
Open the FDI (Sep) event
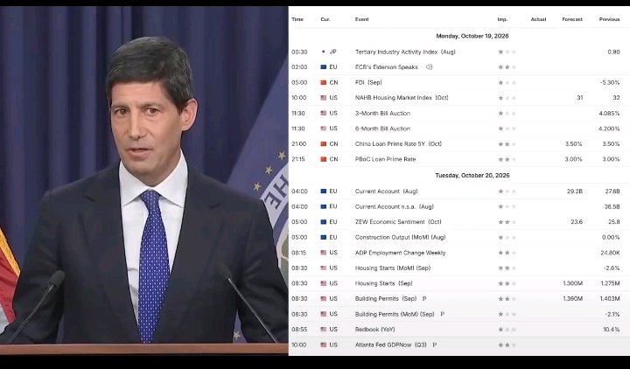(368, 82)
